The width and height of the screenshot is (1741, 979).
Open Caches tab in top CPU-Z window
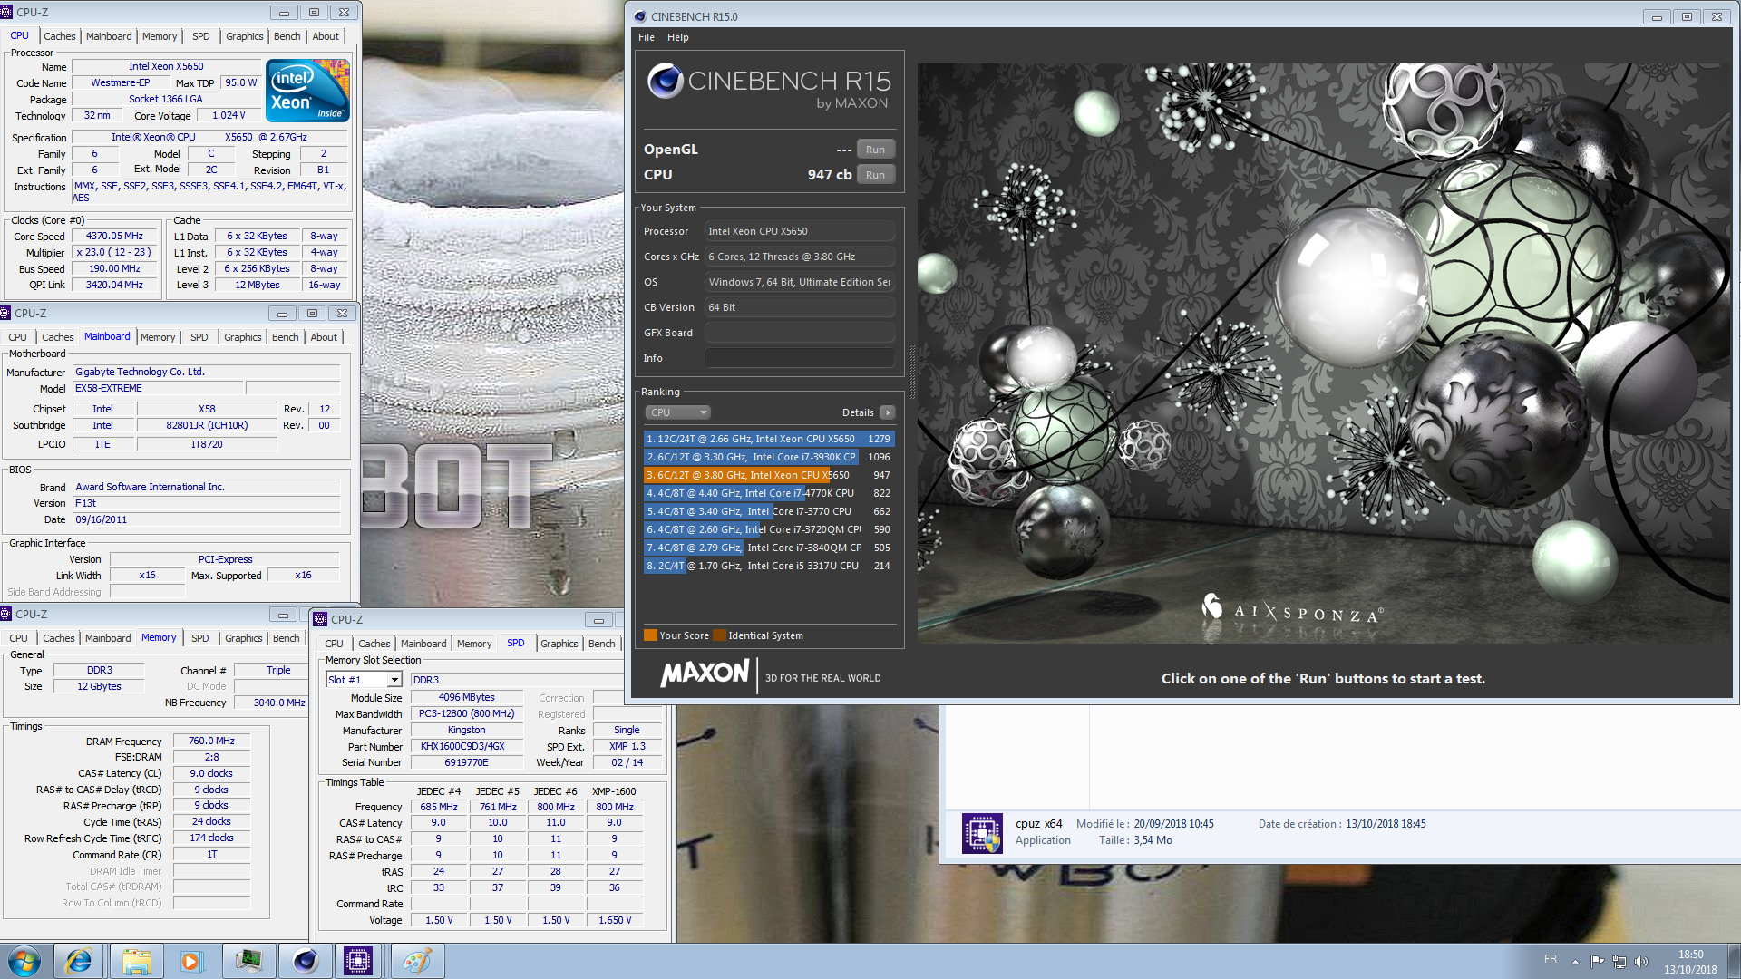(x=60, y=36)
